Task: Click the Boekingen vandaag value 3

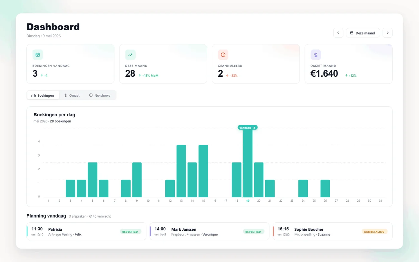Action: (35, 74)
